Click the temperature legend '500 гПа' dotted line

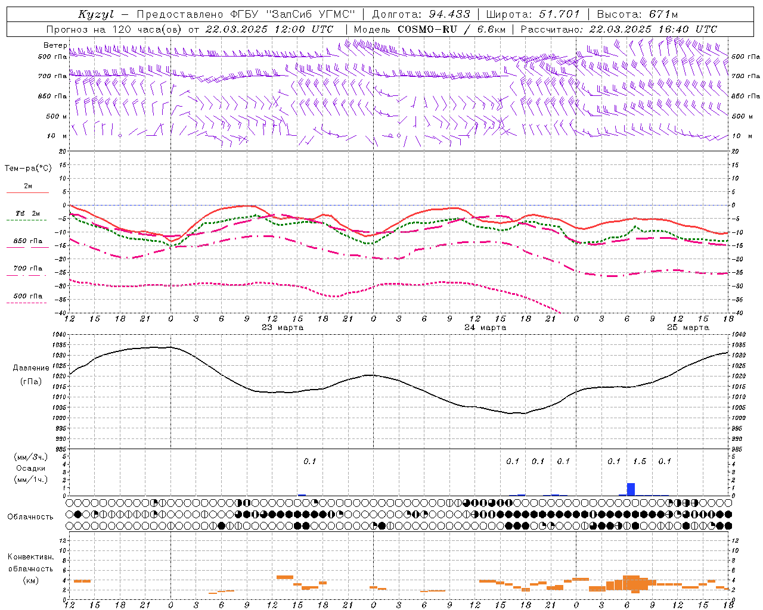coord(27,303)
